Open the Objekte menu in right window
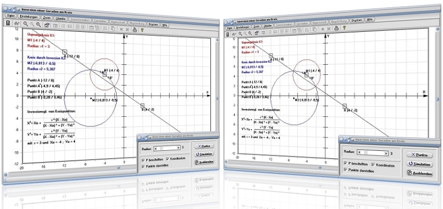This screenshot has width=443, height=209. 268,26
